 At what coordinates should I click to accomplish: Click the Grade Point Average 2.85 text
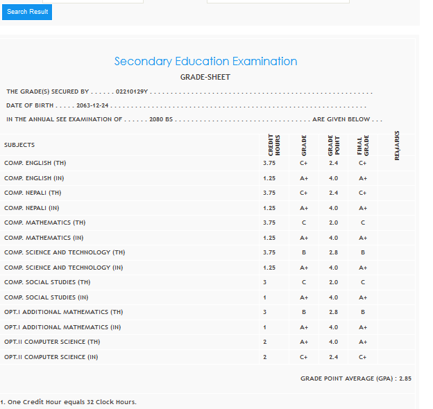356,379
